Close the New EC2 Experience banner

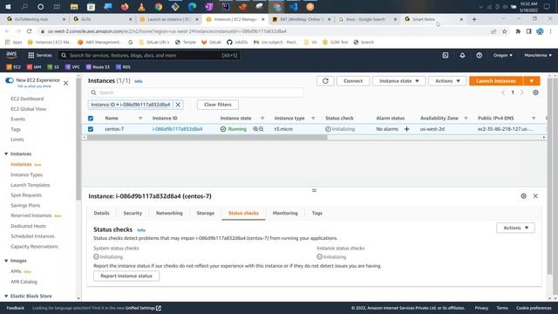pos(66,84)
